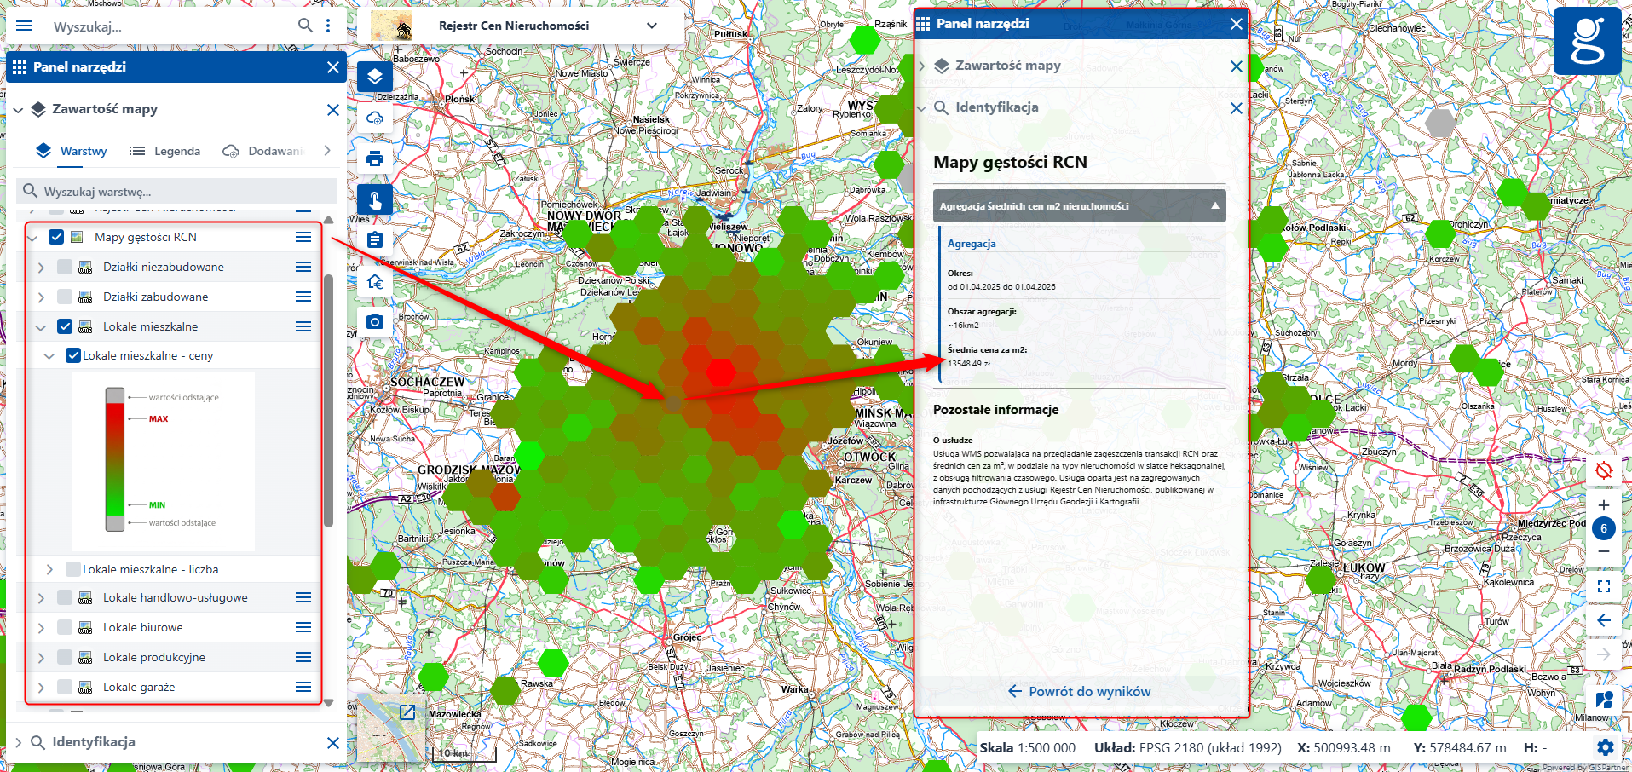Open map settings gear icon
The width and height of the screenshot is (1632, 772).
(x=1605, y=747)
